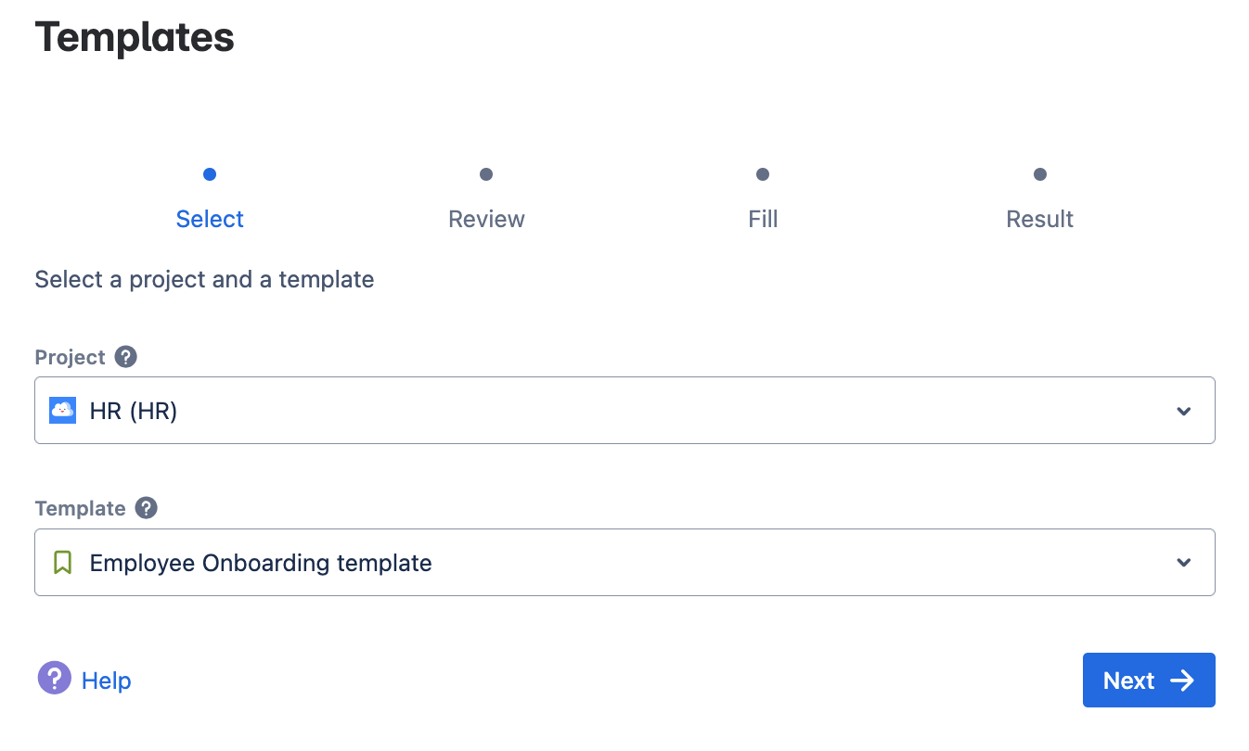Jump to the Result step label
The image size is (1249, 751).
[1040, 219]
